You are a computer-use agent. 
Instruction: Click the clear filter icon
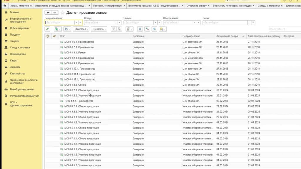pos(119,29)
